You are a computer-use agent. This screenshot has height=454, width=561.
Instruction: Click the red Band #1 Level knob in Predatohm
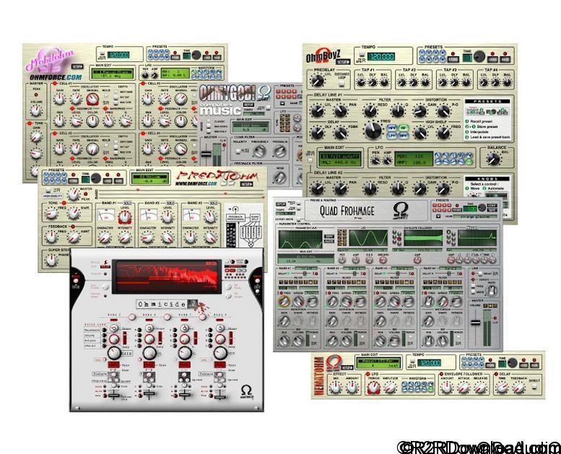125,217
